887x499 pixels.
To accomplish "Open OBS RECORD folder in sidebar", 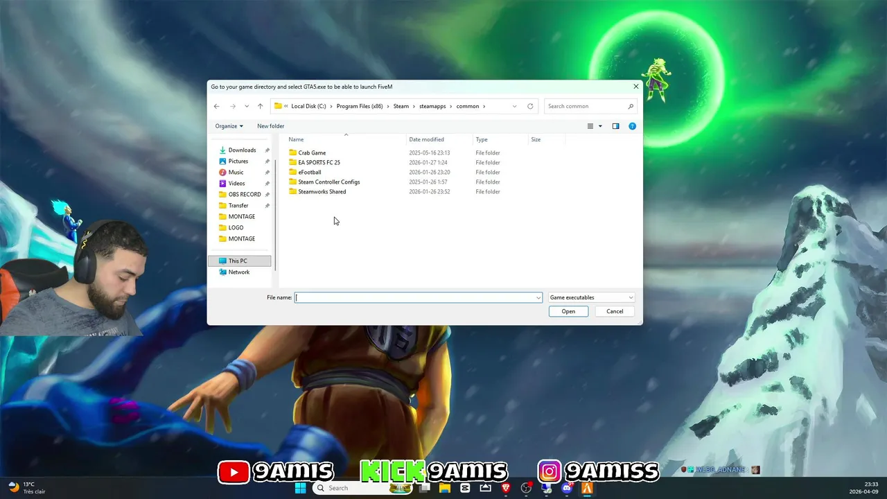I will click(x=245, y=194).
